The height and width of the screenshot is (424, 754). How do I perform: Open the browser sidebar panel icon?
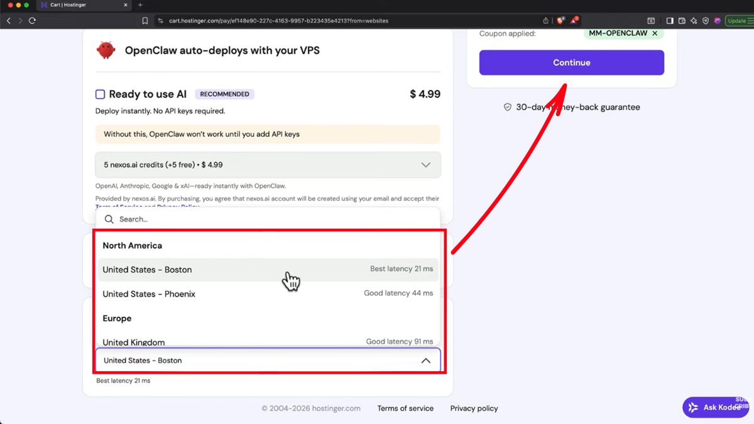point(670,21)
